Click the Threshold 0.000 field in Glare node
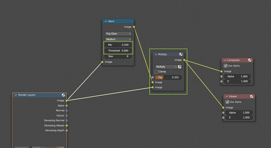Screen dimensions: 271x148 click(118, 51)
